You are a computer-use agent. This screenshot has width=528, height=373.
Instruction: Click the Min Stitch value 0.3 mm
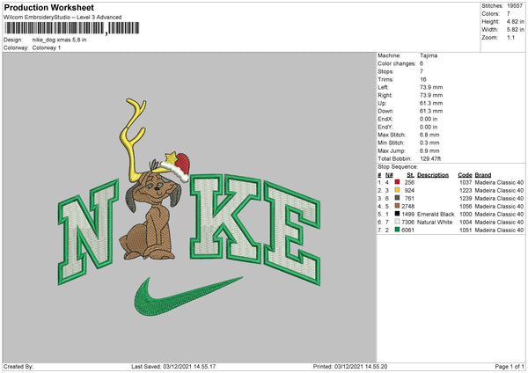point(429,143)
